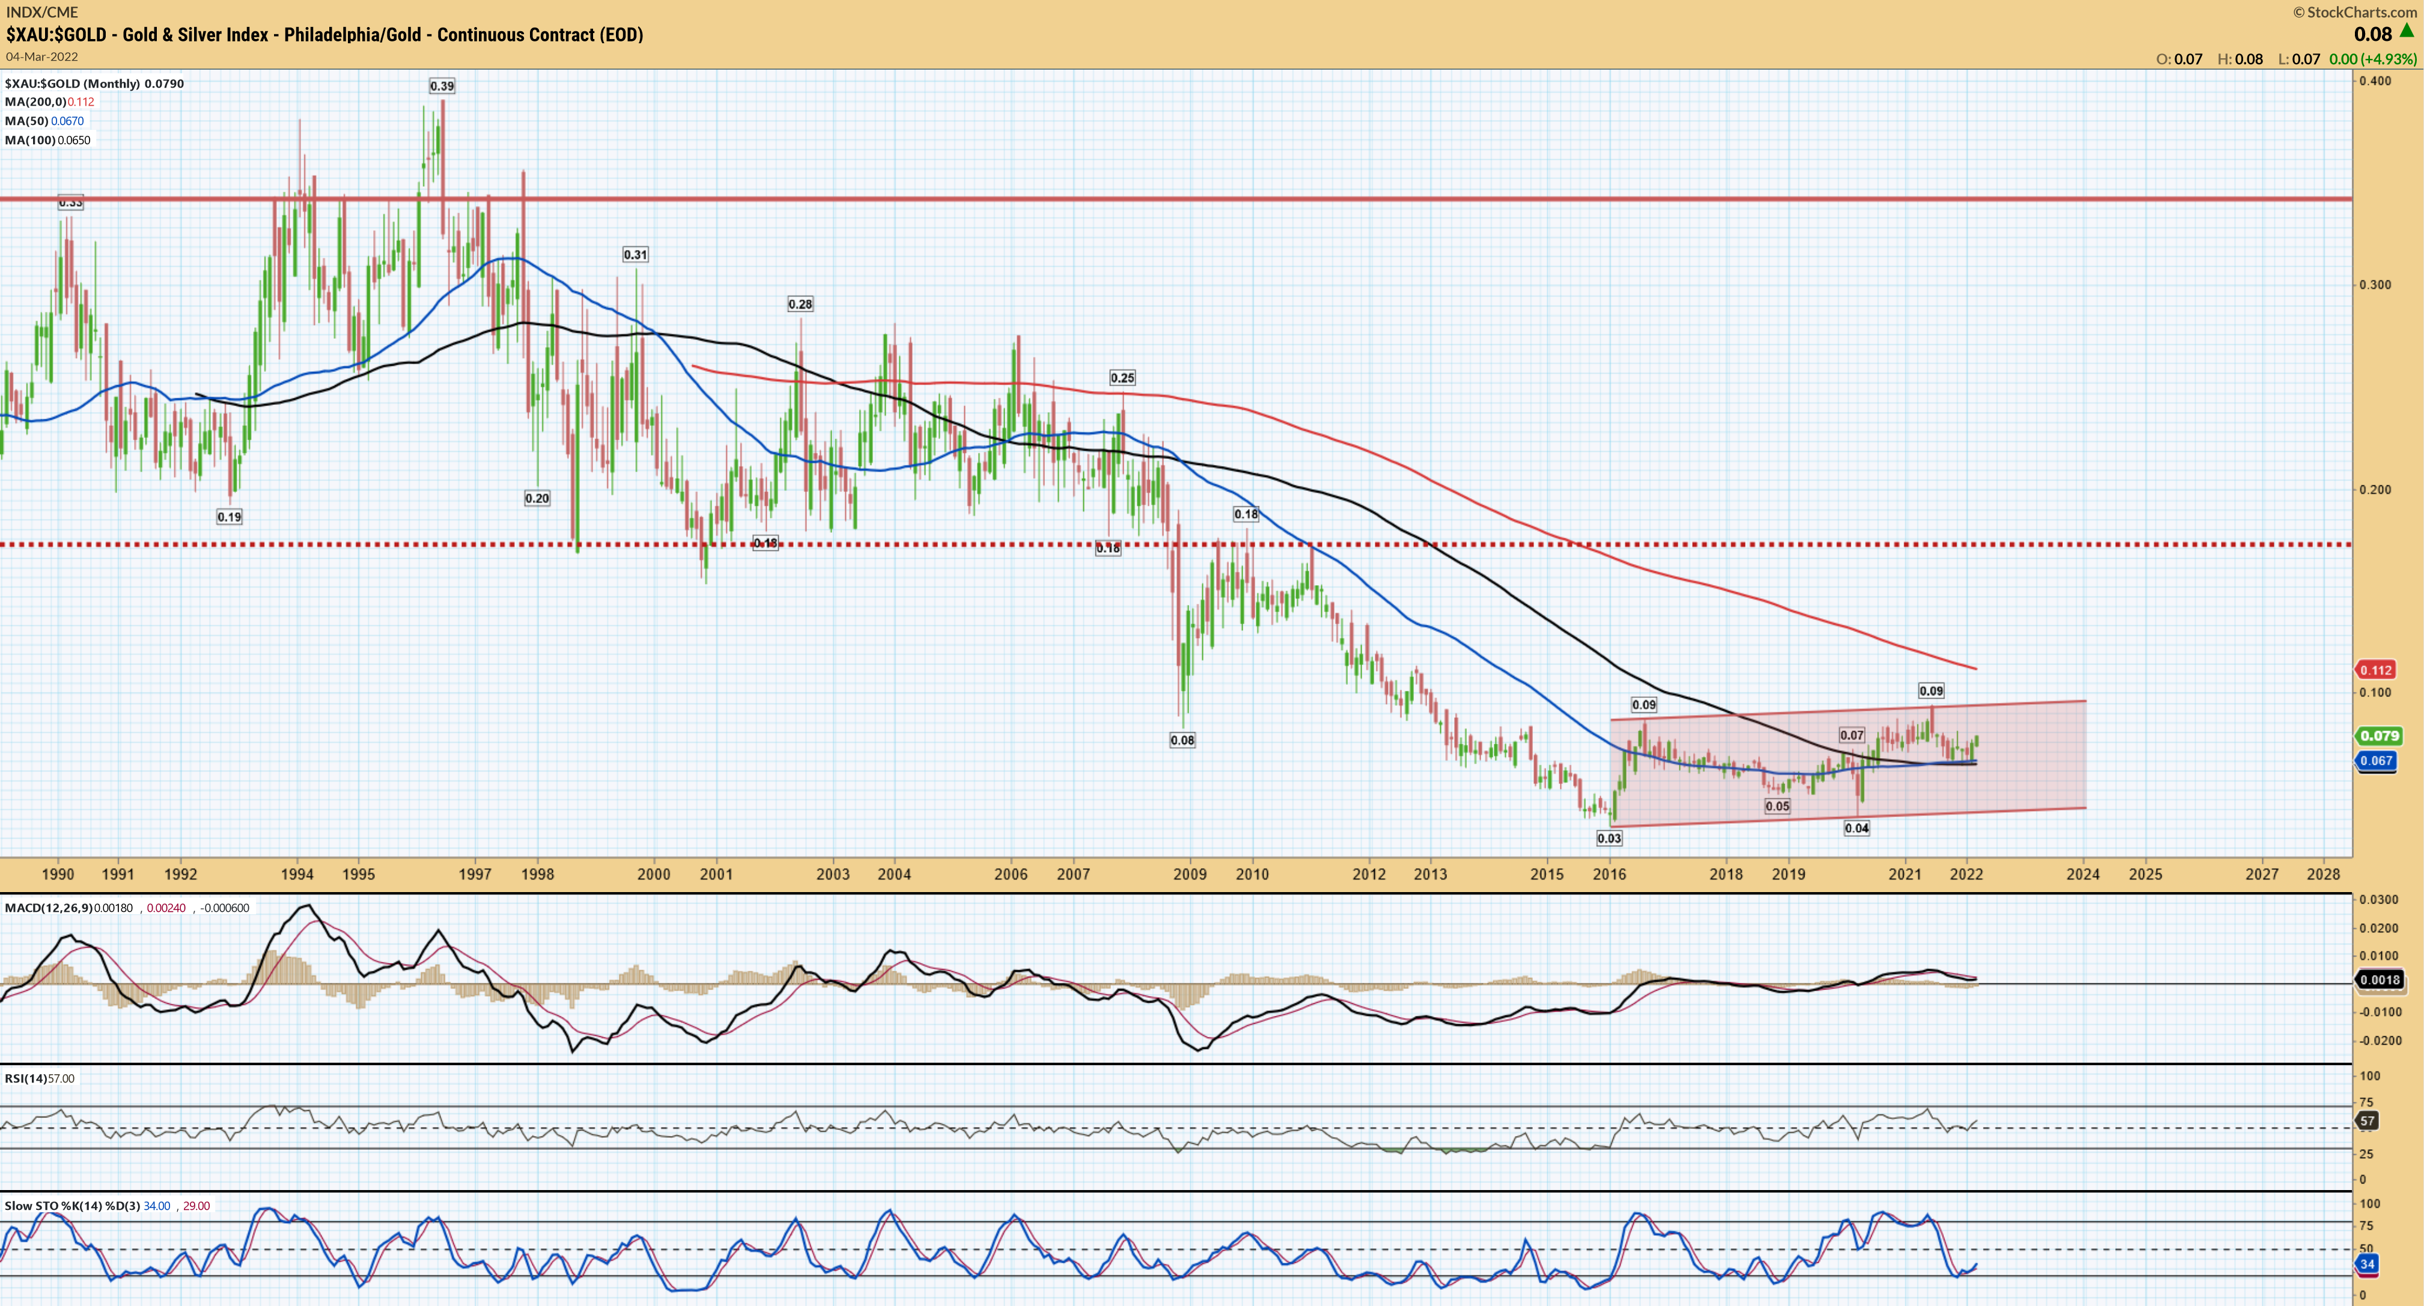
Task: Click the Slow STO value tag showing 34
Action: (2366, 1264)
